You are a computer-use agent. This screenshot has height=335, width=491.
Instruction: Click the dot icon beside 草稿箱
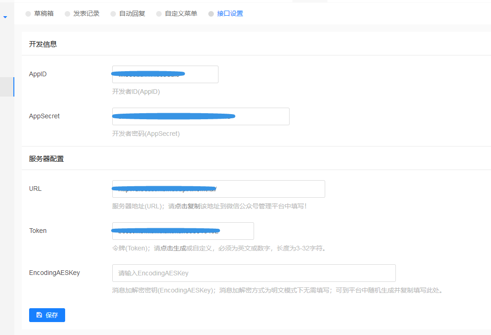pos(28,14)
